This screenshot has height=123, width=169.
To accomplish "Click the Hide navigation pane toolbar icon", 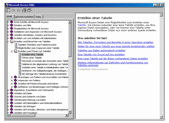I will [x=8, y=10].
